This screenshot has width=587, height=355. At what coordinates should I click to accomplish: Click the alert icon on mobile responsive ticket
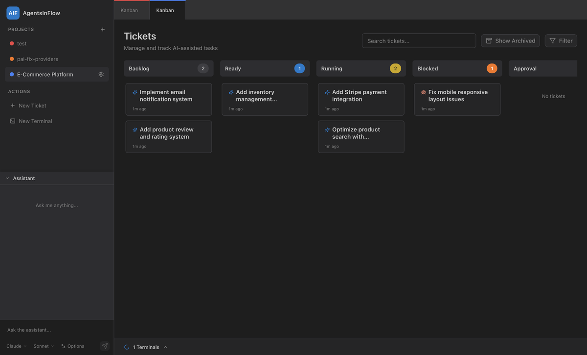(423, 92)
